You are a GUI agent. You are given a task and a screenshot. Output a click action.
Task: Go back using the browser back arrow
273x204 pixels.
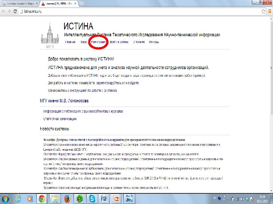(x=3, y=11)
